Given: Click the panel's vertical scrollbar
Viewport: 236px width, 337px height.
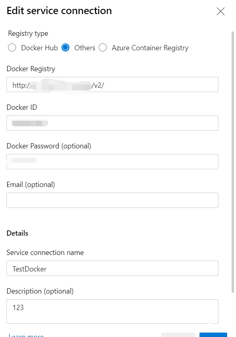Looking at the screenshot, I should pos(232,162).
